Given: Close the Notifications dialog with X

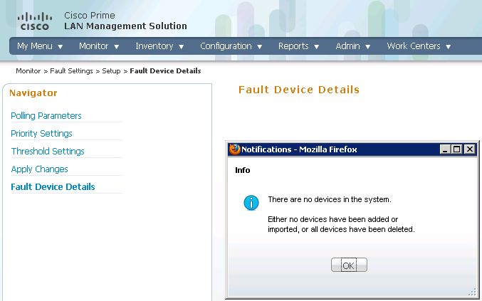Looking at the screenshot, I should (470, 149).
